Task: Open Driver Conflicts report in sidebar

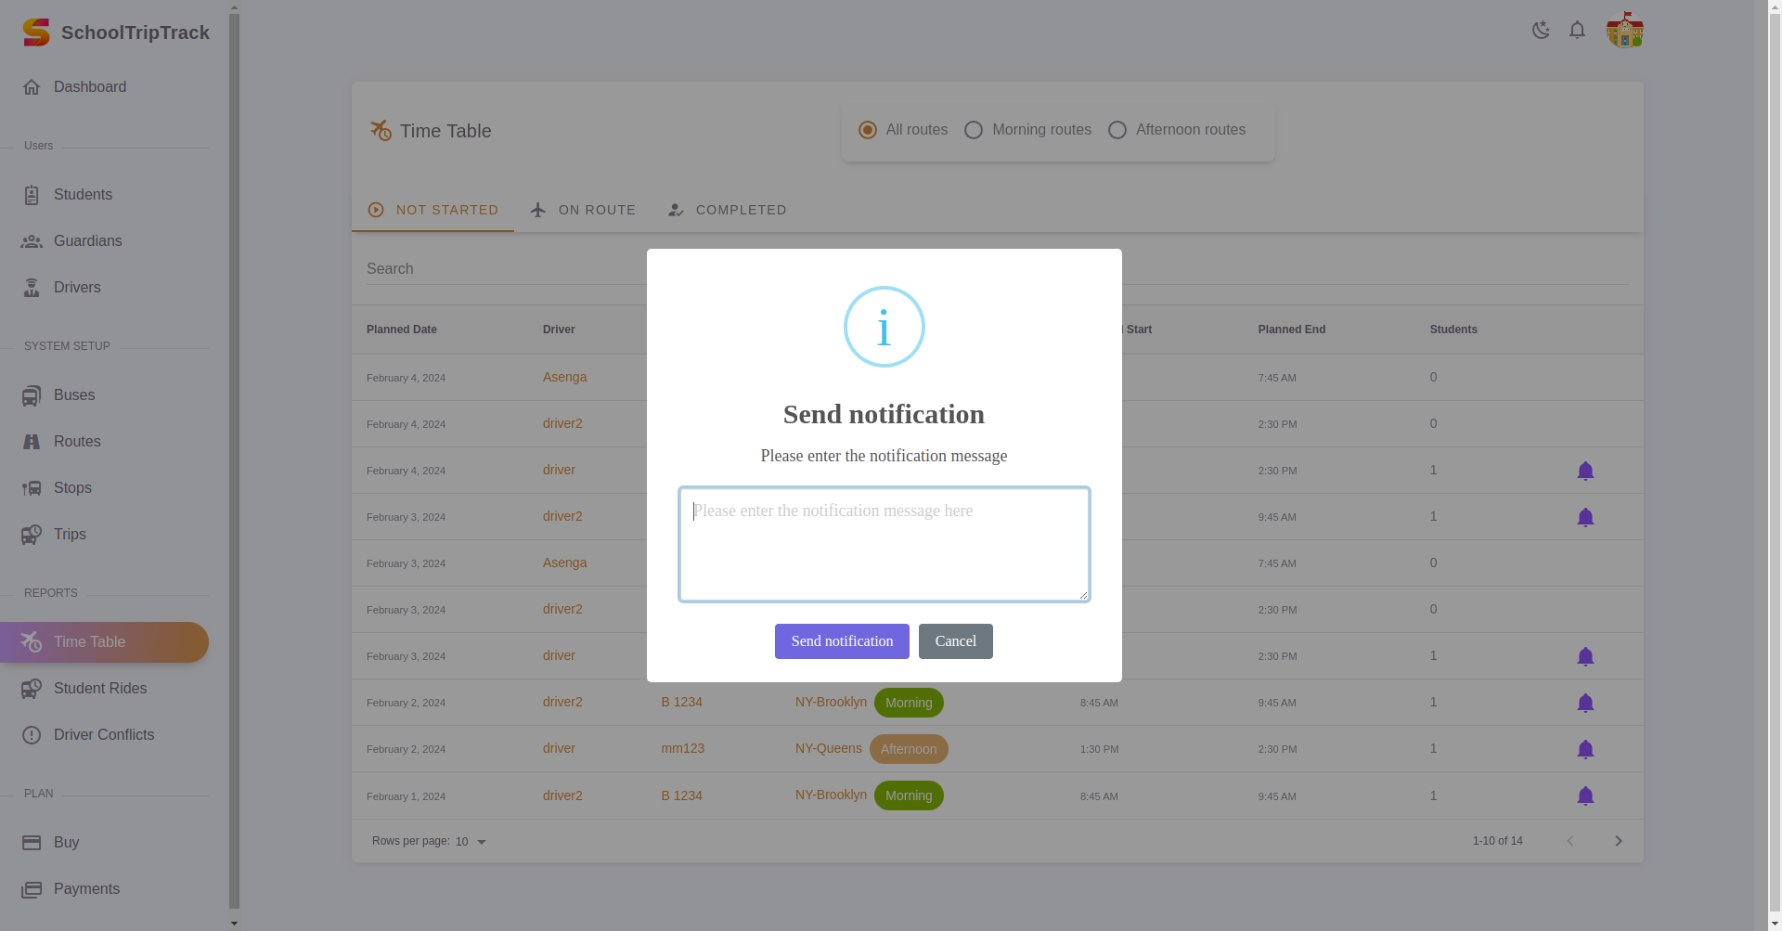Action: (x=104, y=735)
